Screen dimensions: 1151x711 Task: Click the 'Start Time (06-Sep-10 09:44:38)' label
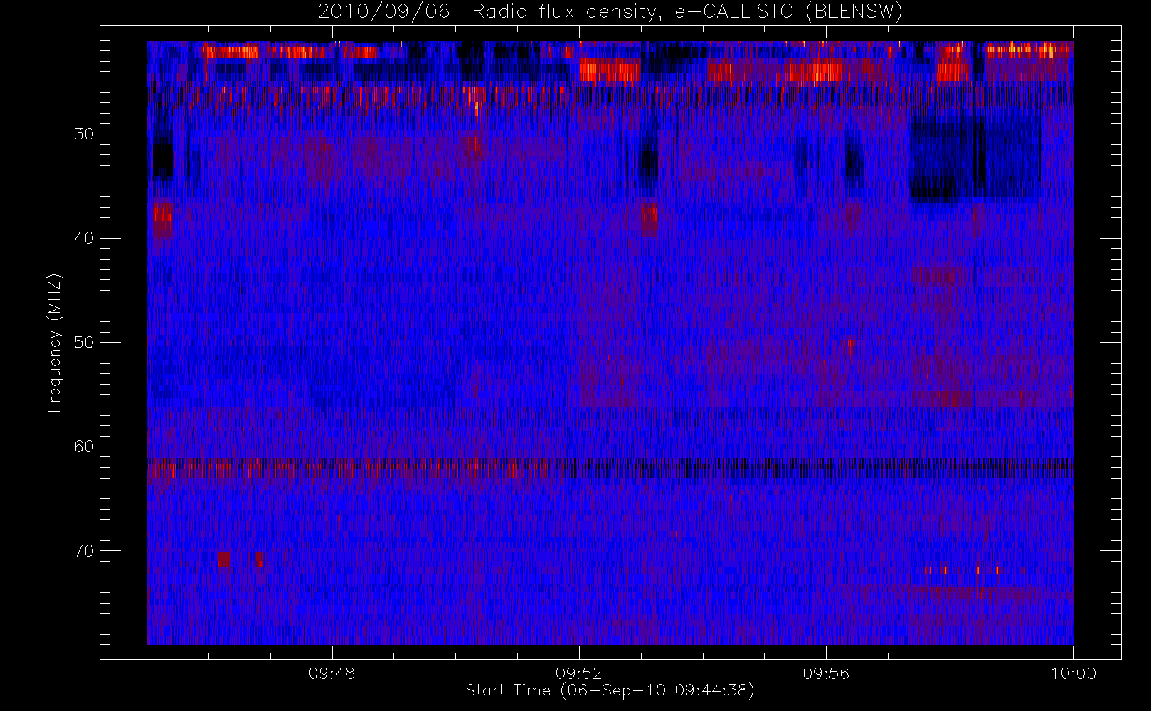tap(610, 690)
